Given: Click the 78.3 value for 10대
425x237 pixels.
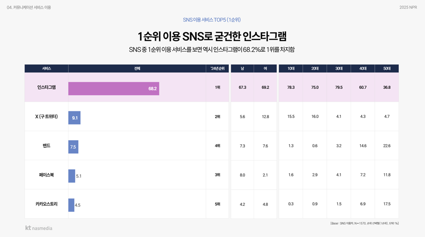Looking at the screenshot, I should pos(291,87).
